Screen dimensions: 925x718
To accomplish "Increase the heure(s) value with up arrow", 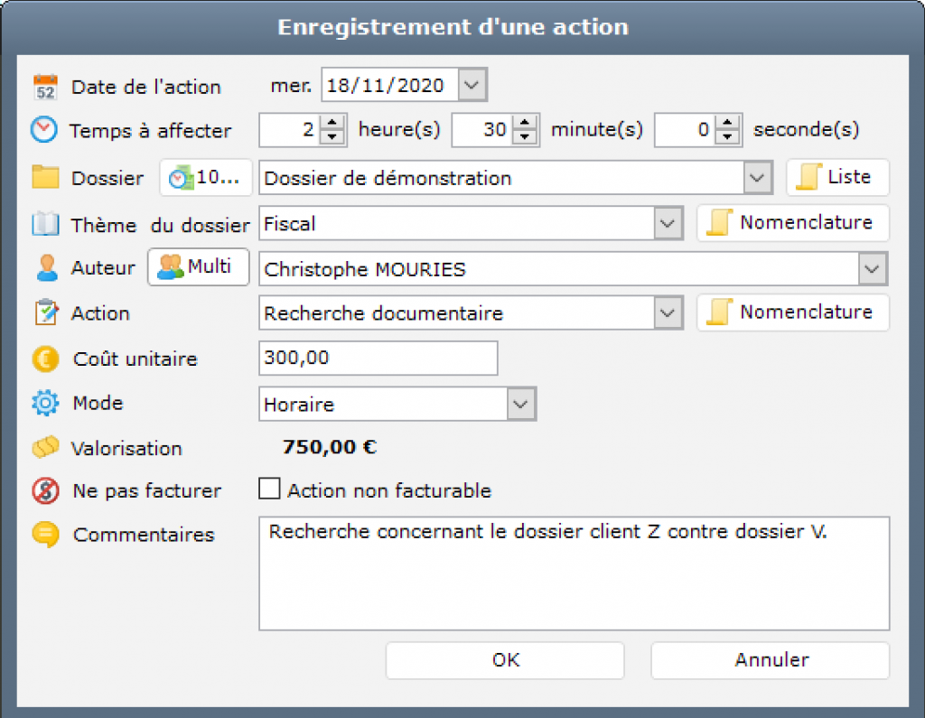I will [x=333, y=123].
